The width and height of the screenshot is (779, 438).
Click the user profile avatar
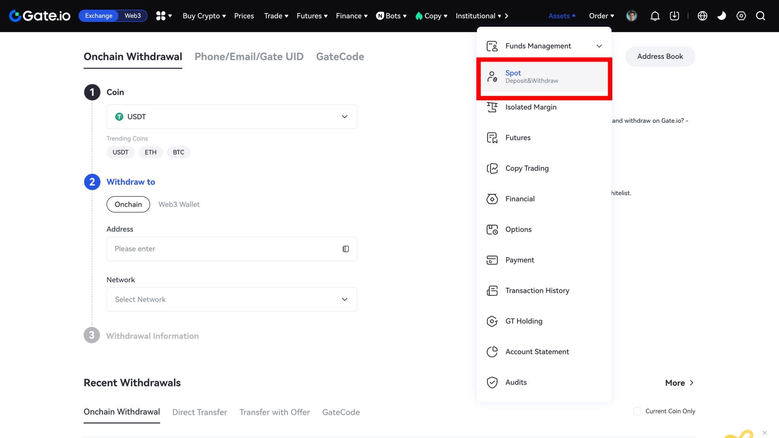pos(632,16)
